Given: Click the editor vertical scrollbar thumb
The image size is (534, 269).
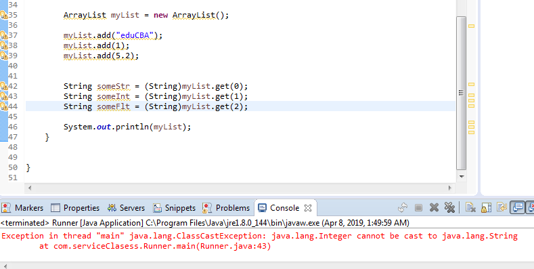Looking at the screenshot, I should click(461, 93).
